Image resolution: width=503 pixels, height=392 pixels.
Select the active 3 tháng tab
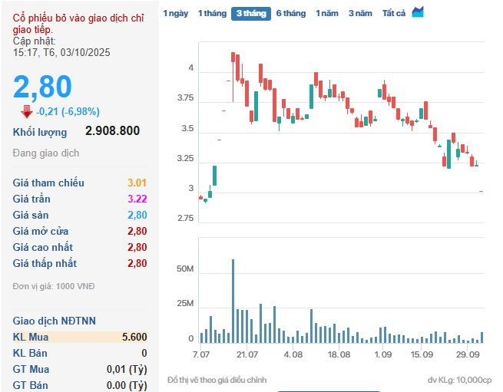[x=251, y=14]
